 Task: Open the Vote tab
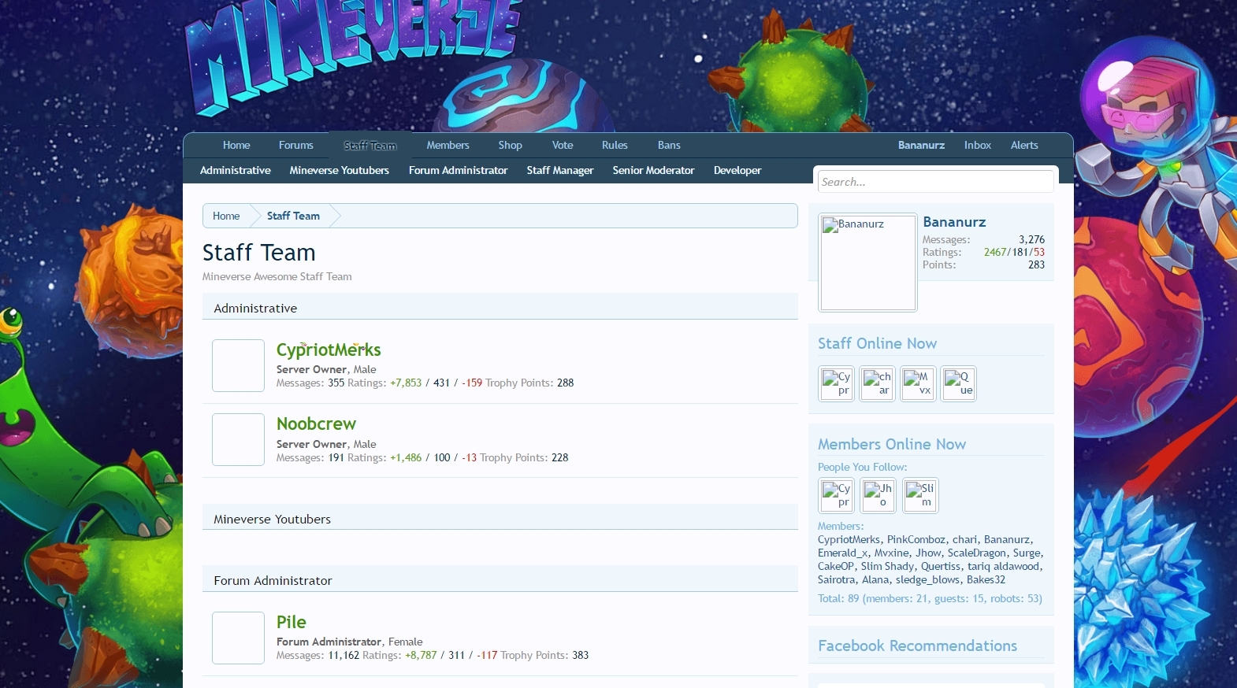pos(563,145)
